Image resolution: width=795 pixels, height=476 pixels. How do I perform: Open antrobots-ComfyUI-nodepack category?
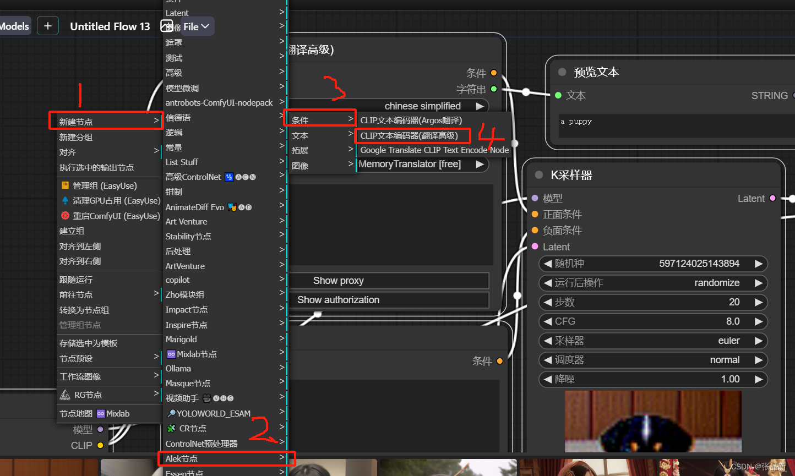(225, 102)
